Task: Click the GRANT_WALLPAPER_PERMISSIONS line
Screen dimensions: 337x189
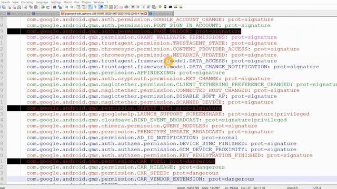Action: 152,37
